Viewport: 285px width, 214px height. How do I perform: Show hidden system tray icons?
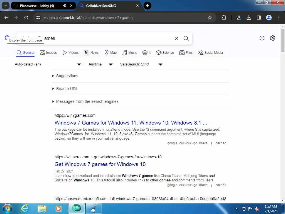(x=237, y=209)
